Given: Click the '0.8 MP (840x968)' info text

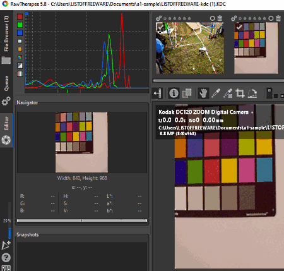Looking at the screenshot, I should pos(178,133).
